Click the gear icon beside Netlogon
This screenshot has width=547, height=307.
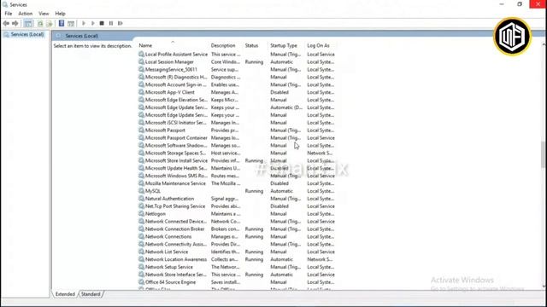141,214
